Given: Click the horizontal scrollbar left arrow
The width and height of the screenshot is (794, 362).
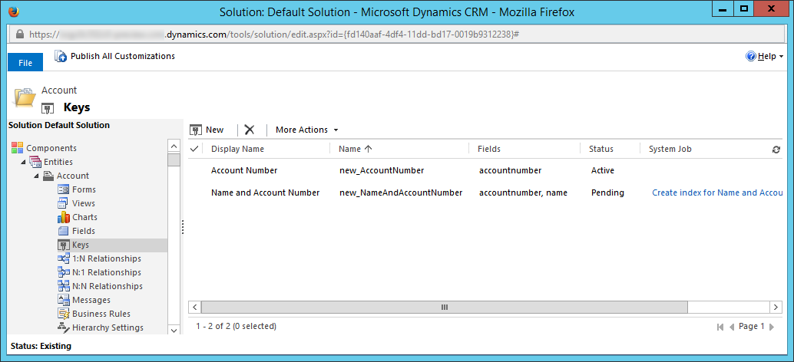Looking at the screenshot, I should point(194,307).
